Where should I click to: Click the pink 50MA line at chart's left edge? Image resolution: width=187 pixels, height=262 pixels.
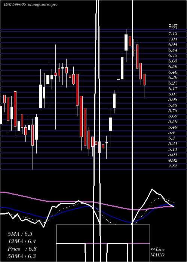3,192
